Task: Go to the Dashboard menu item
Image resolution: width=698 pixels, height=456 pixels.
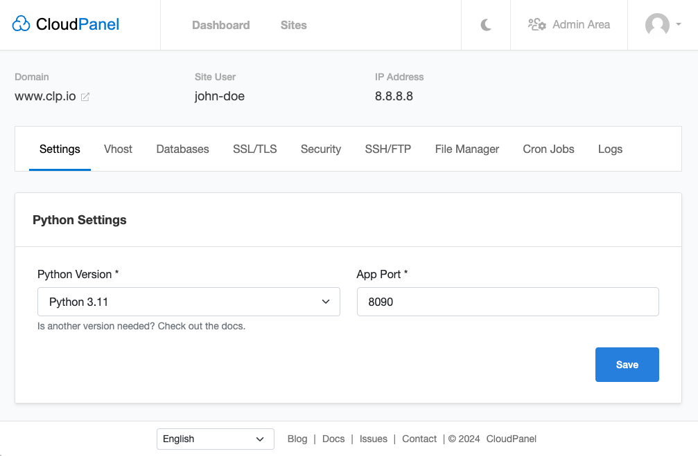Action: 220,25
